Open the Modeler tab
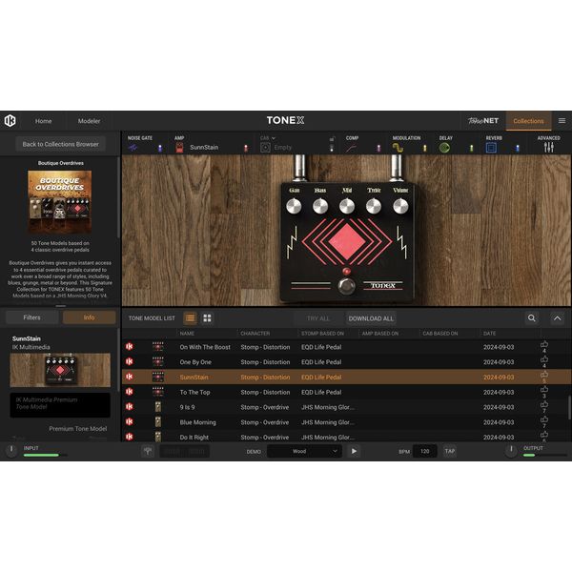The height and width of the screenshot is (572, 572). point(89,121)
